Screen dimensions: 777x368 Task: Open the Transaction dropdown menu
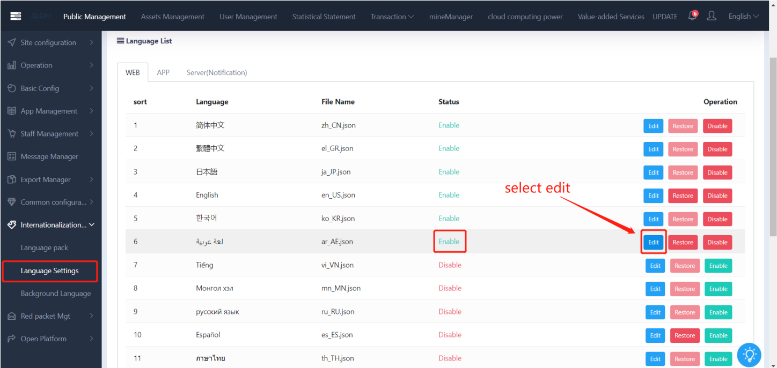pos(392,17)
